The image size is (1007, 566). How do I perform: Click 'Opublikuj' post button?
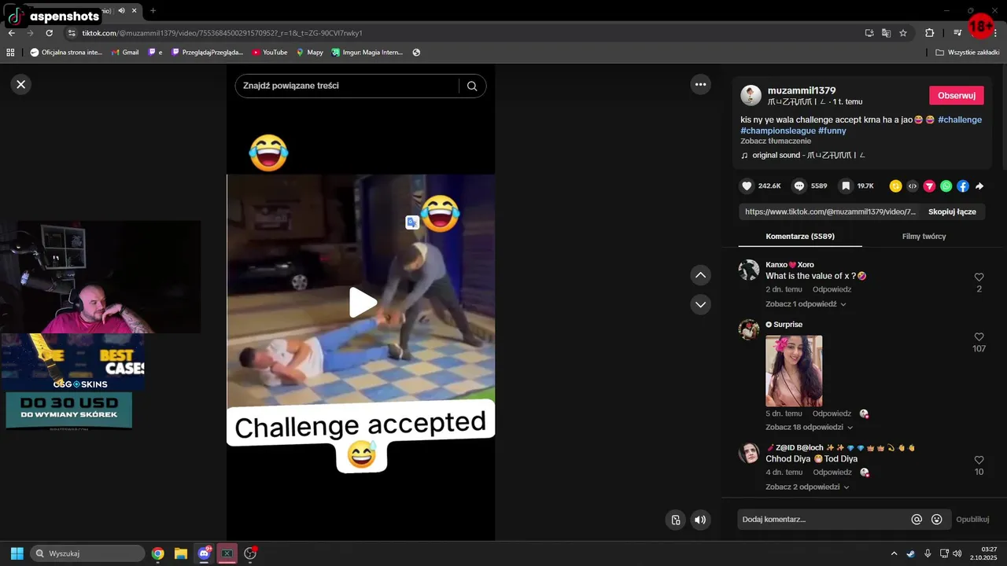click(972, 520)
